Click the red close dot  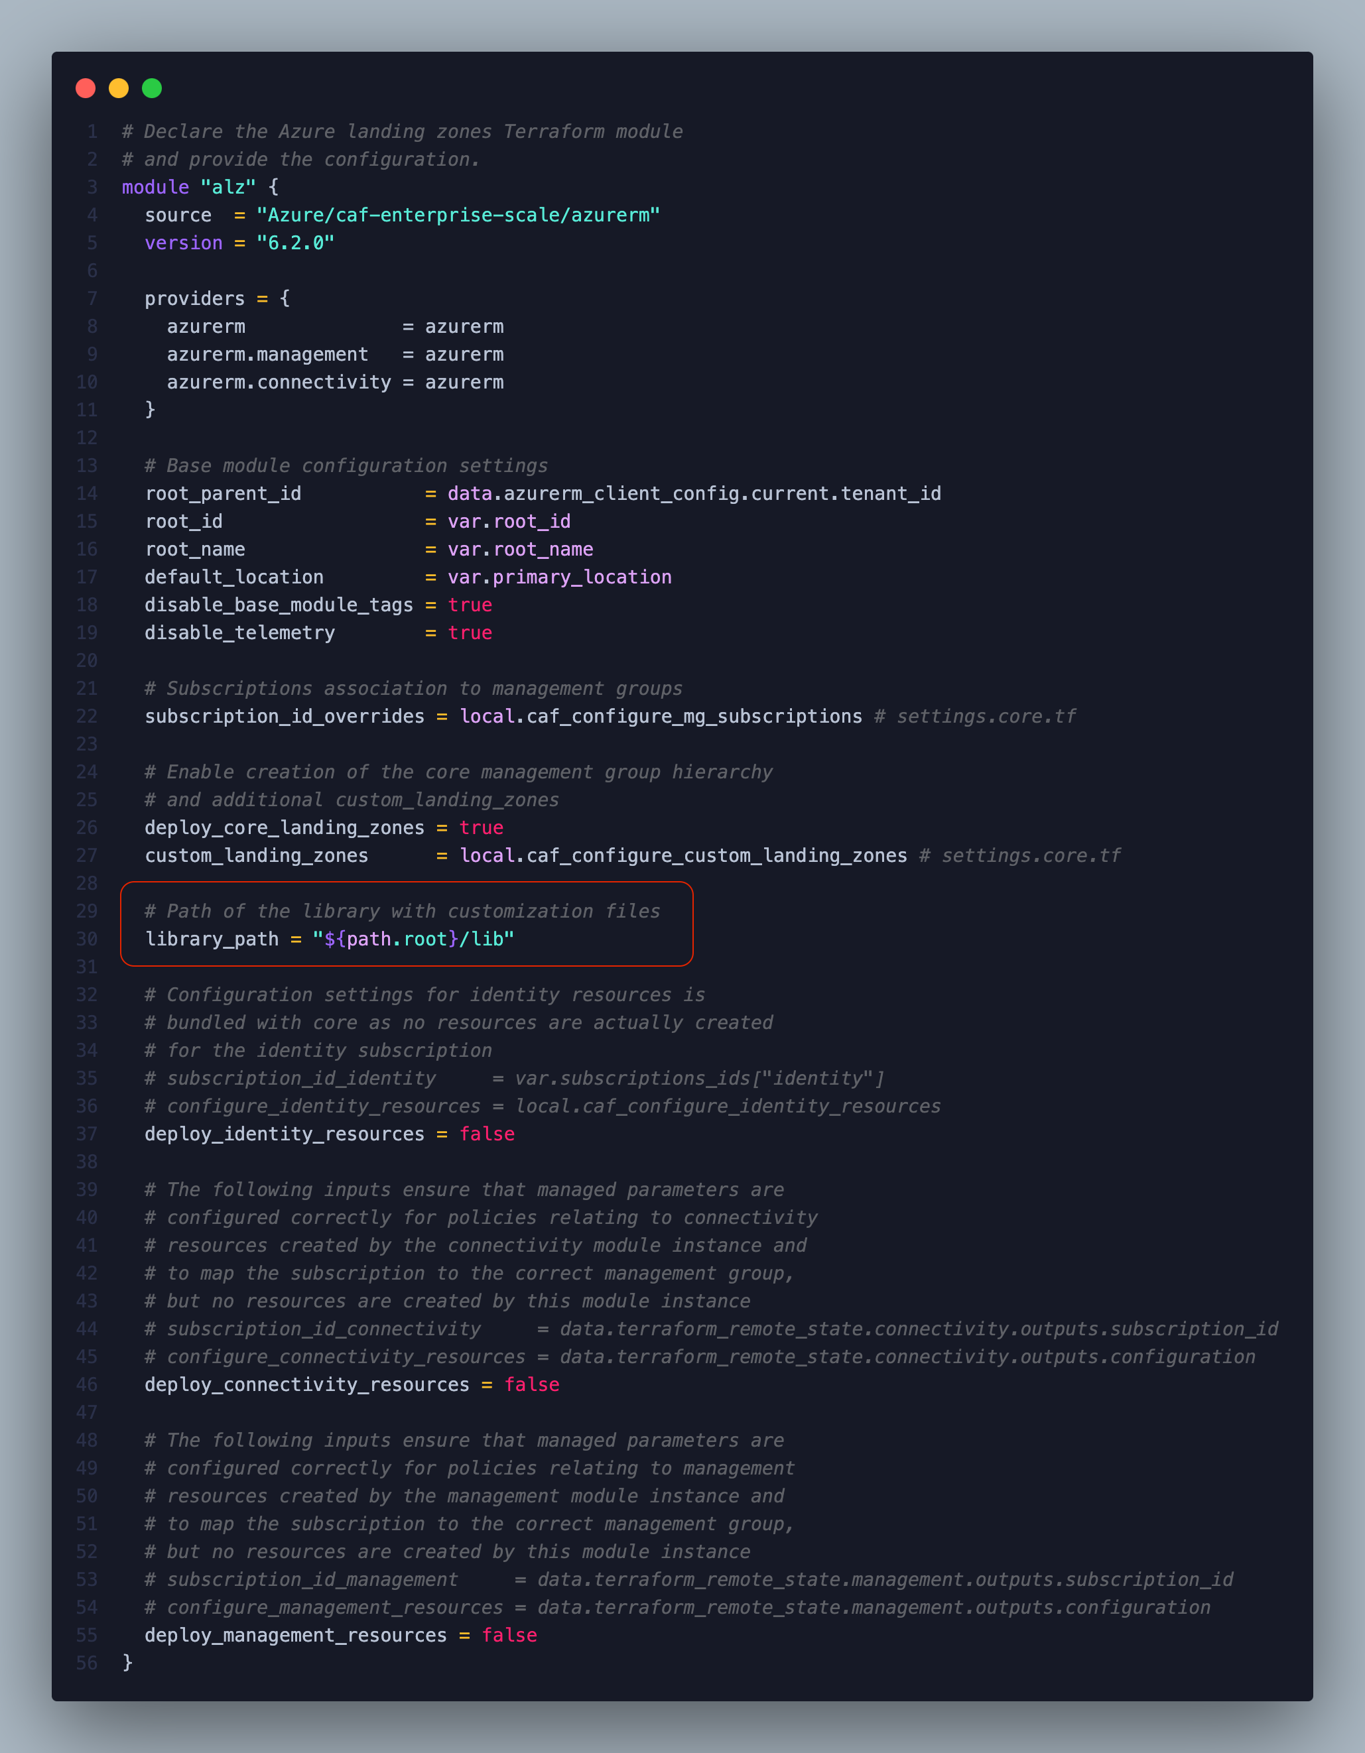pyautogui.click(x=85, y=88)
